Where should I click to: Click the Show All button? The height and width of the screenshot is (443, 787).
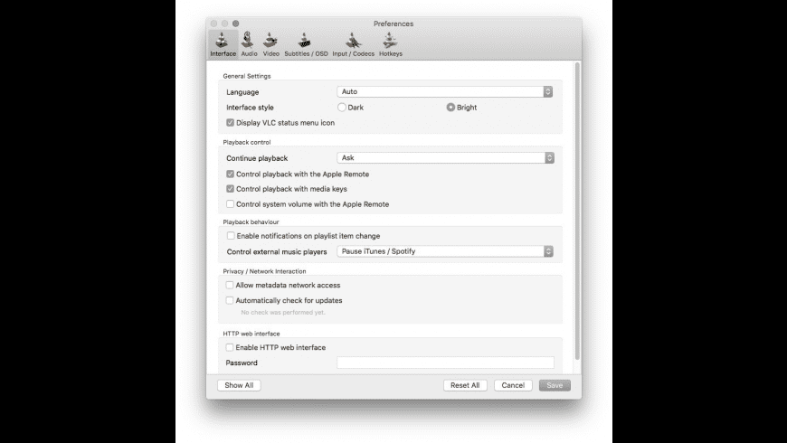239,385
